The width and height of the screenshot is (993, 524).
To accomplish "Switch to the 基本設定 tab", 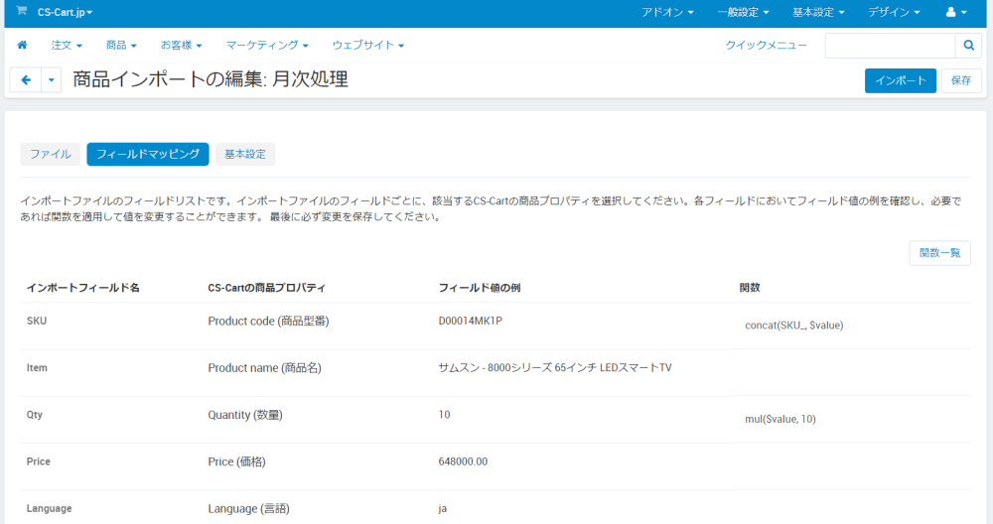I will point(245,155).
